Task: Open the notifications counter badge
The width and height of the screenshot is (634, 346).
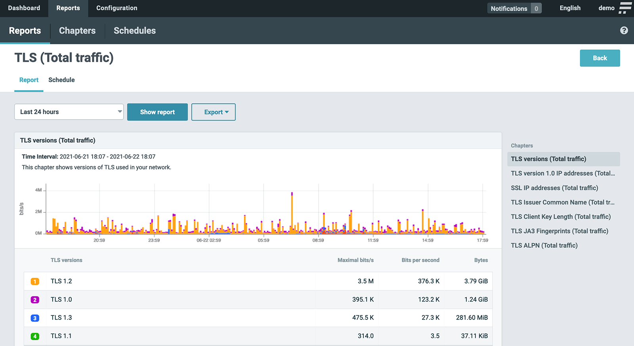Action: click(536, 8)
